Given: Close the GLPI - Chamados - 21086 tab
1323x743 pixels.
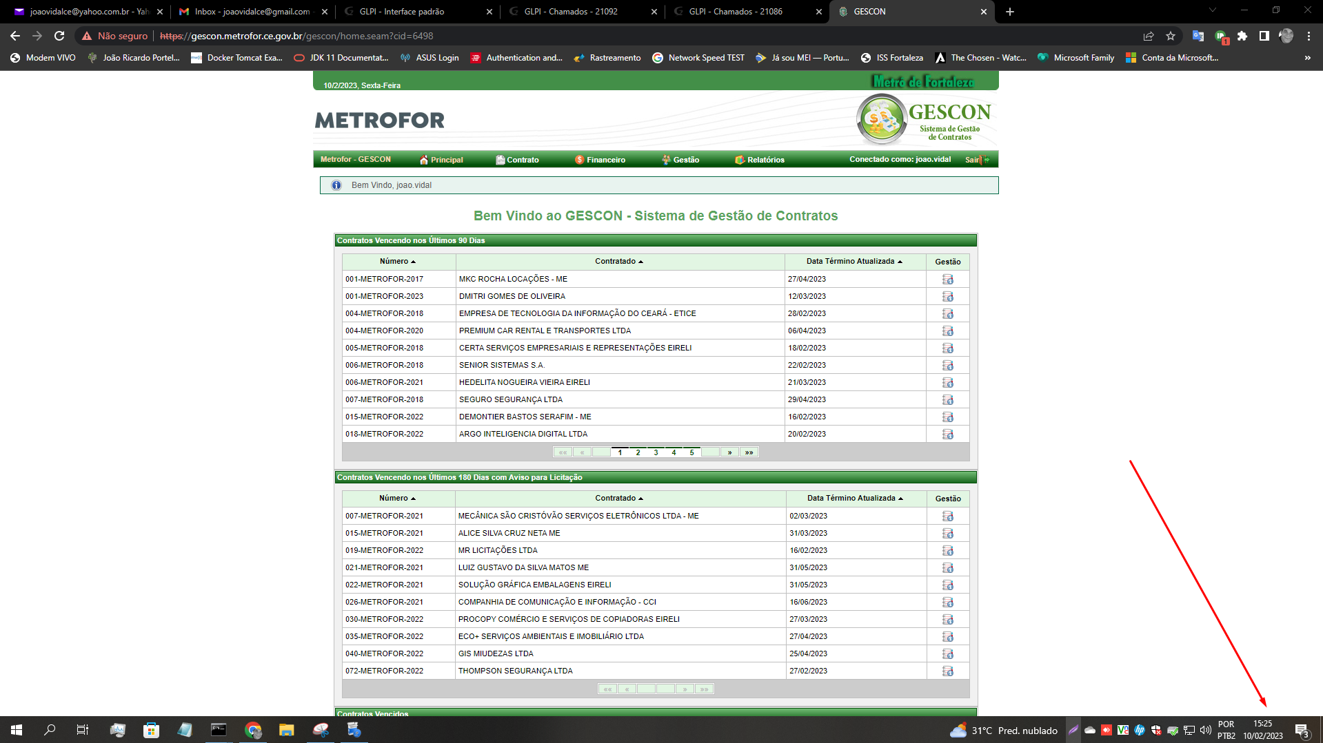Looking at the screenshot, I should (x=818, y=12).
